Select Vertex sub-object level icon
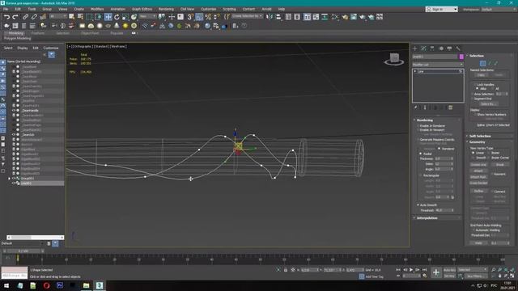The image size is (518, 291). 482,63
